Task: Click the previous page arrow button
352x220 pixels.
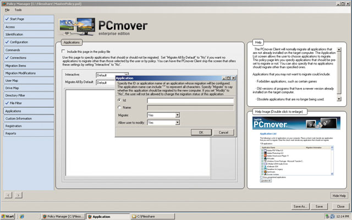Action: [x=8, y=195]
